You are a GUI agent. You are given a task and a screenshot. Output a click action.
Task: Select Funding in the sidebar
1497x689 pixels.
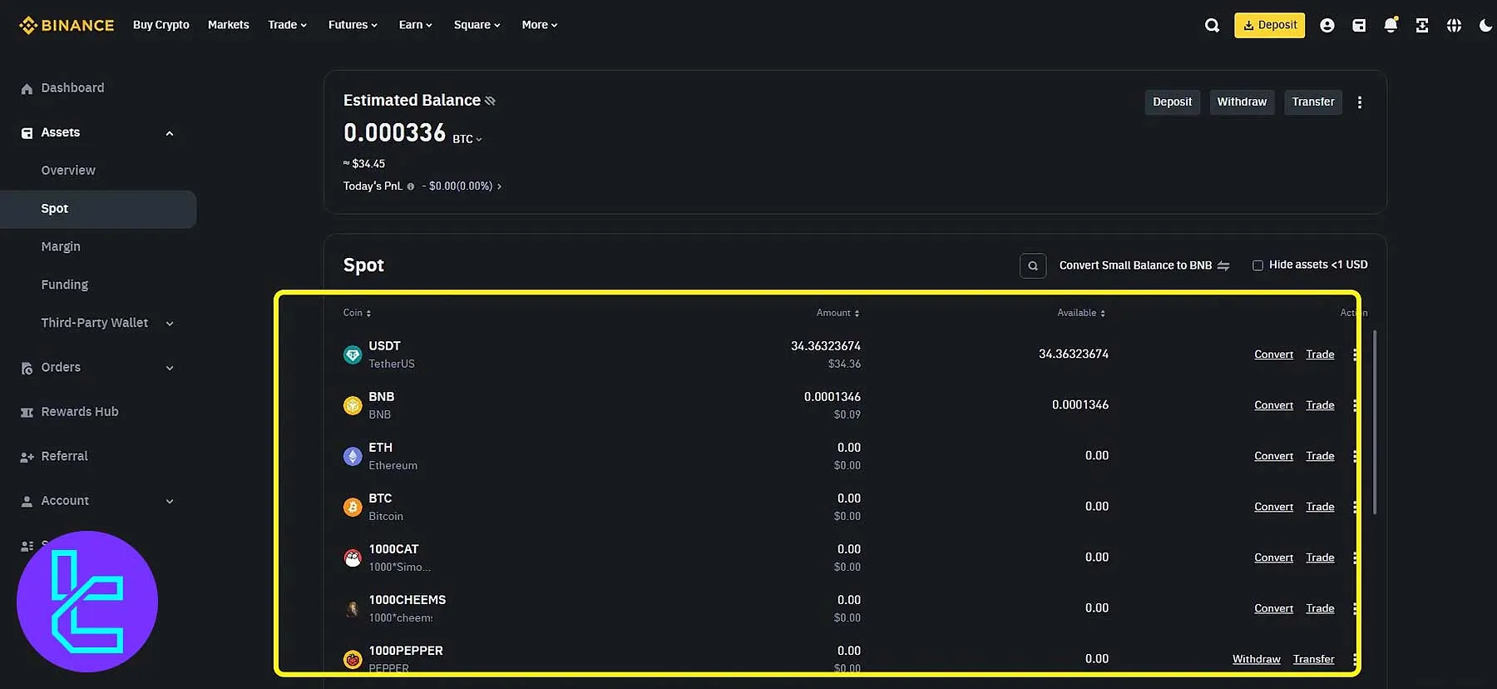pos(65,285)
